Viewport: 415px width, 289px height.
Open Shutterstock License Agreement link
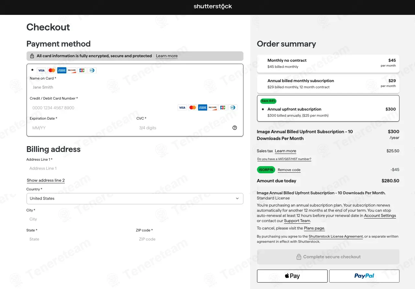[336, 236]
